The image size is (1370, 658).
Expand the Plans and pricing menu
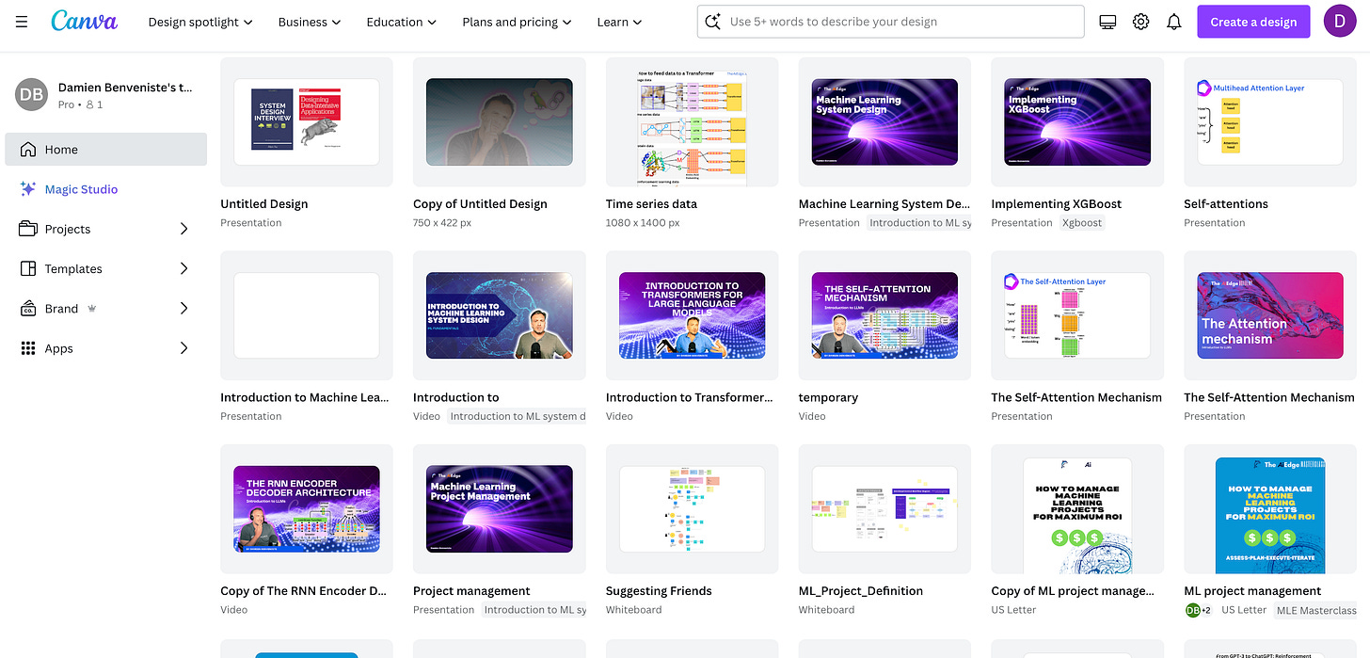(x=518, y=22)
